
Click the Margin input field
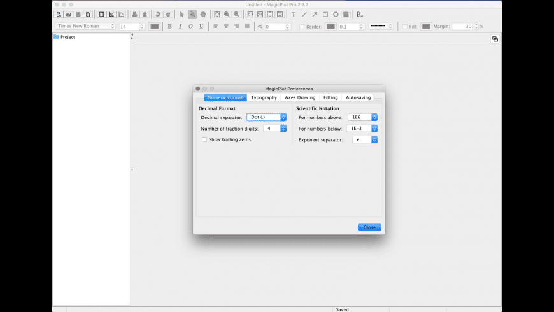pyautogui.click(x=463, y=27)
